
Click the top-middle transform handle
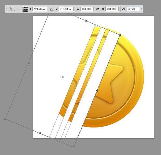[86, 21]
